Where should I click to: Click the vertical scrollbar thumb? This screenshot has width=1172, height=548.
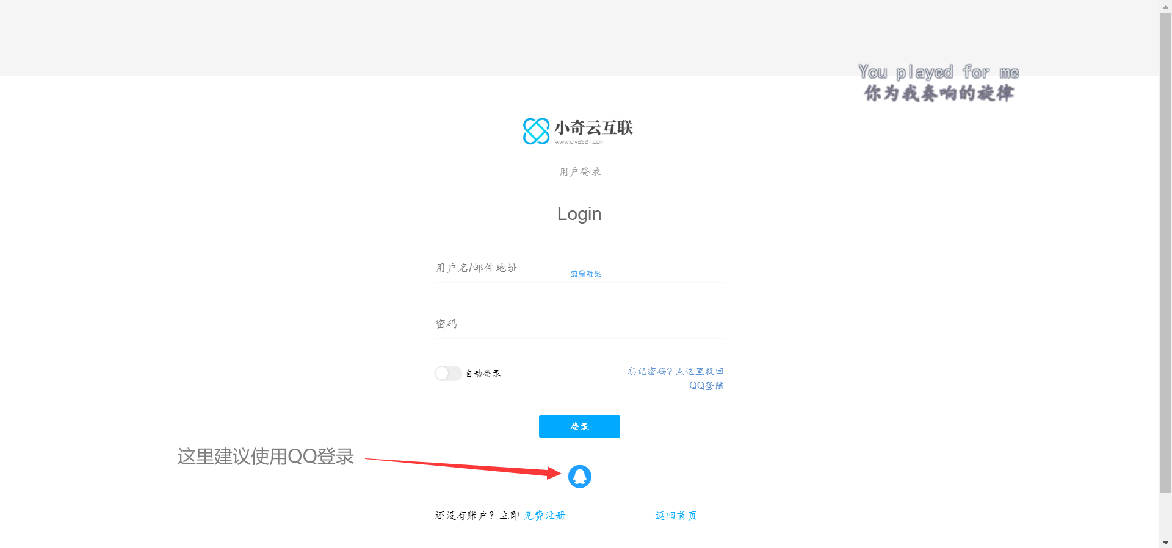(1165, 253)
